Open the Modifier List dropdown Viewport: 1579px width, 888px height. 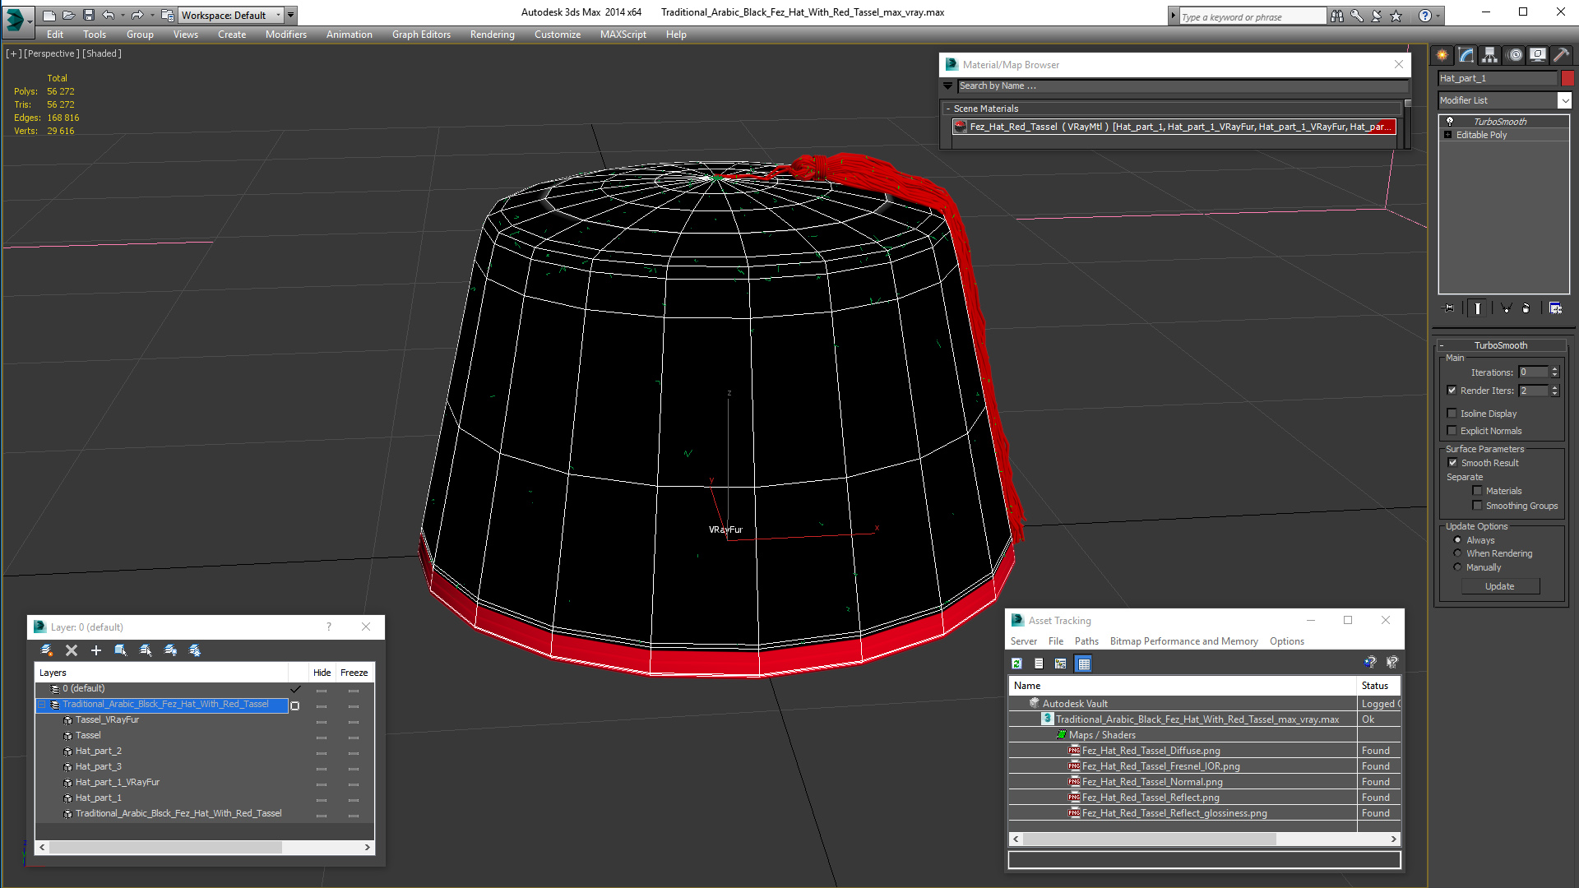1563,100
